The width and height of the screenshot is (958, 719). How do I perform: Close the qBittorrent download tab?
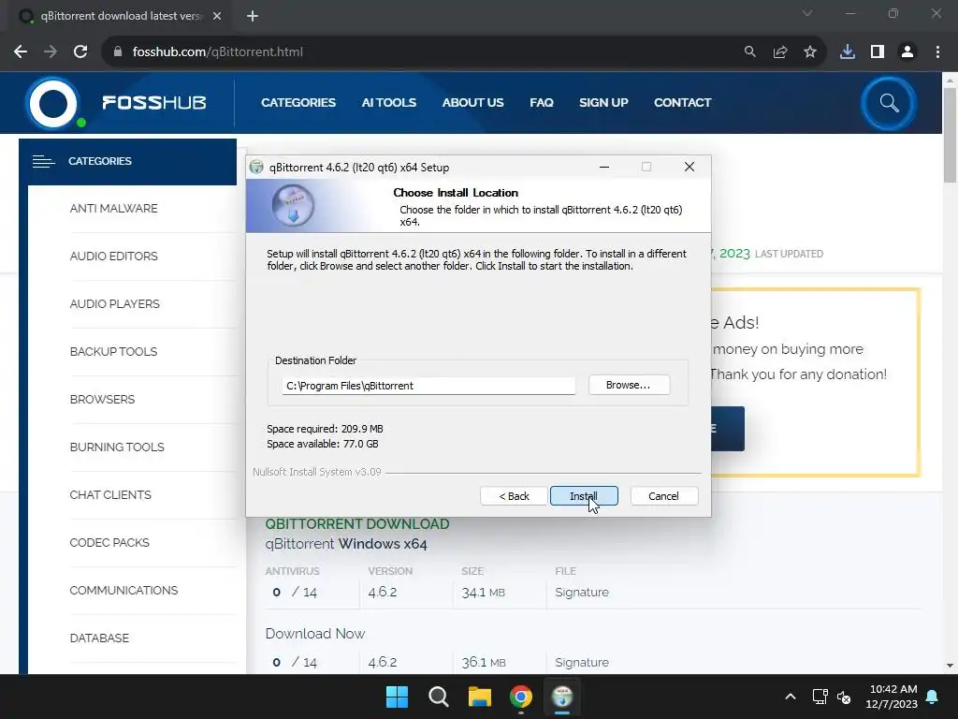click(x=217, y=16)
